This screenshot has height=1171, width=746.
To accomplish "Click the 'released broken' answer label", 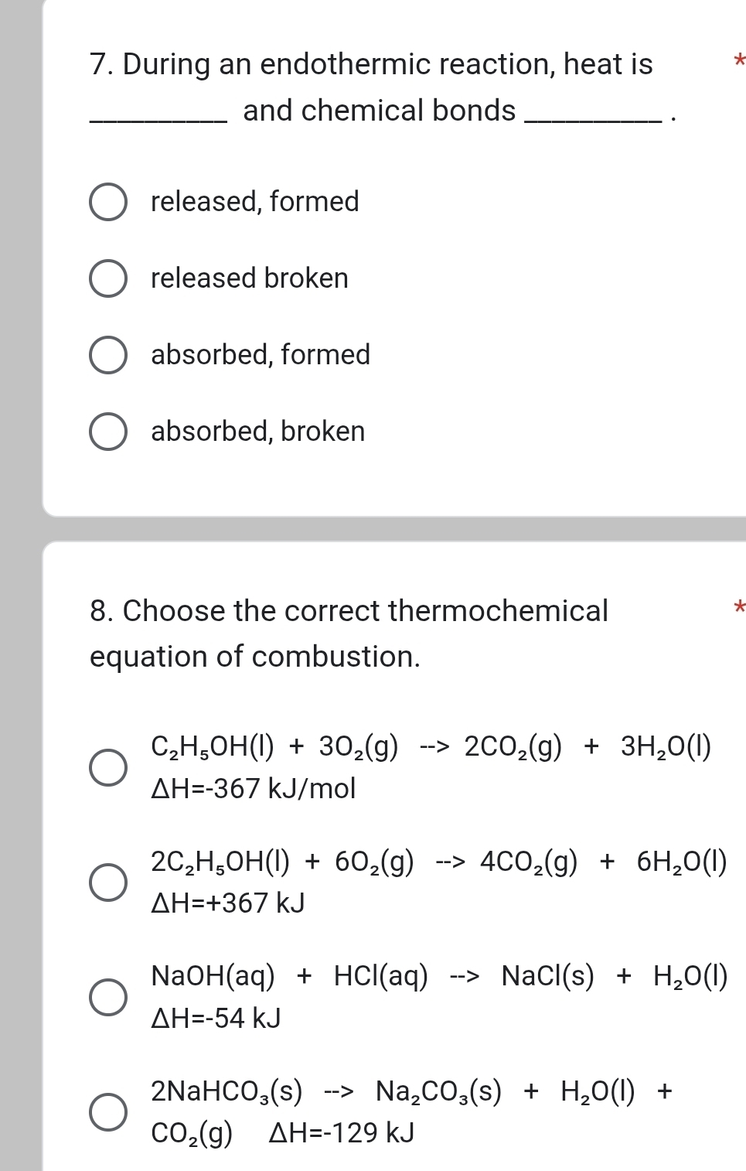I will [x=249, y=278].
